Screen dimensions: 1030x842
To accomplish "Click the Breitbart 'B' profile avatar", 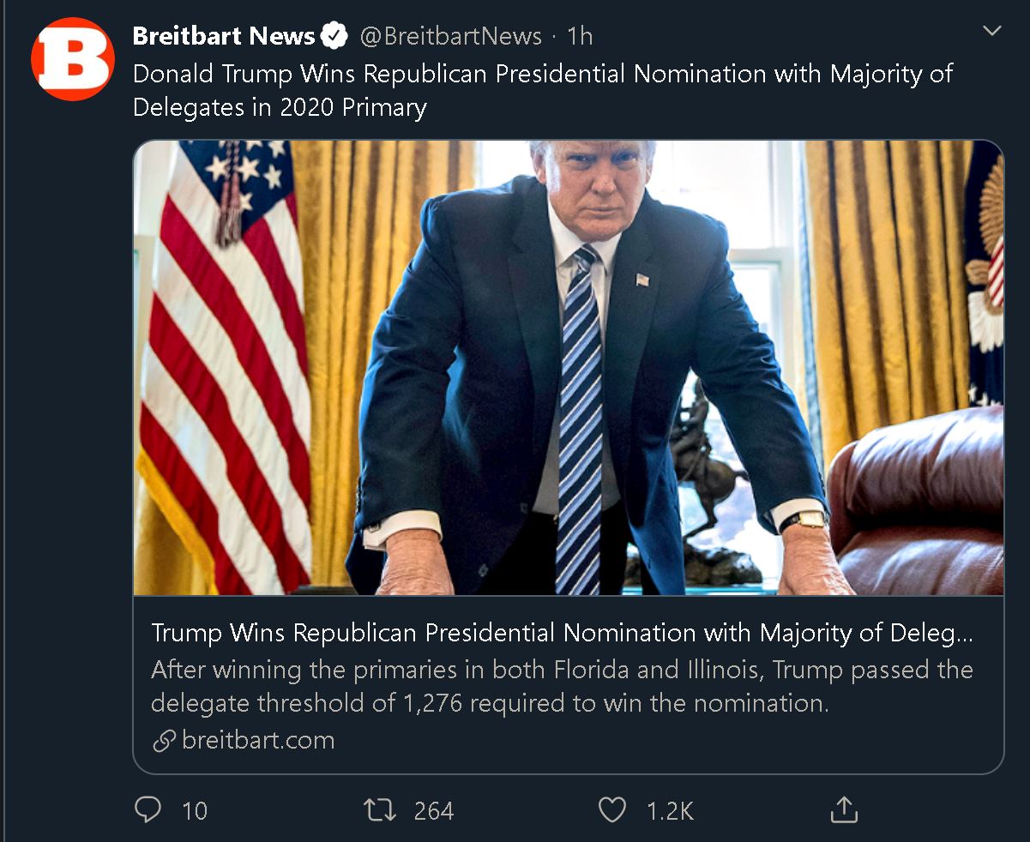I will (x=73, y=59).
